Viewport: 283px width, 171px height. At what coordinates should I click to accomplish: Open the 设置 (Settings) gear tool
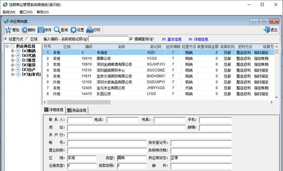(74, 30)
